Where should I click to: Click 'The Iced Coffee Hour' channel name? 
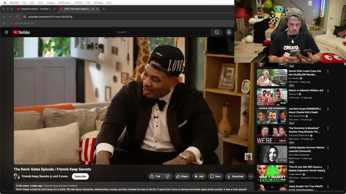299,136
